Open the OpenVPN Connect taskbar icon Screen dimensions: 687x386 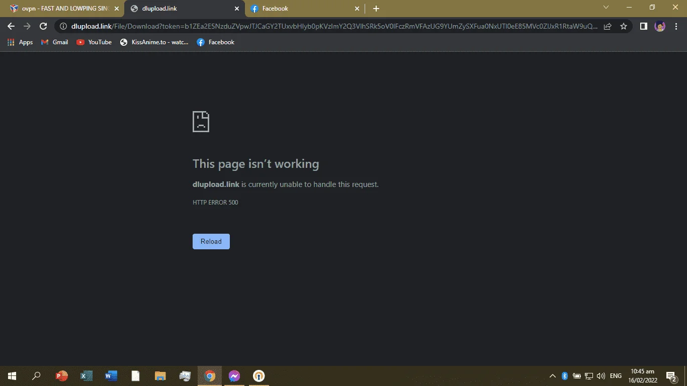[259, 376]
